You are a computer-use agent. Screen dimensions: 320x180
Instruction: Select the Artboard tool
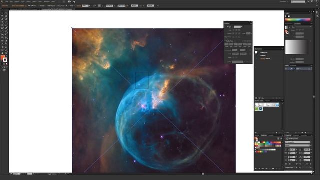click(2, 50)
